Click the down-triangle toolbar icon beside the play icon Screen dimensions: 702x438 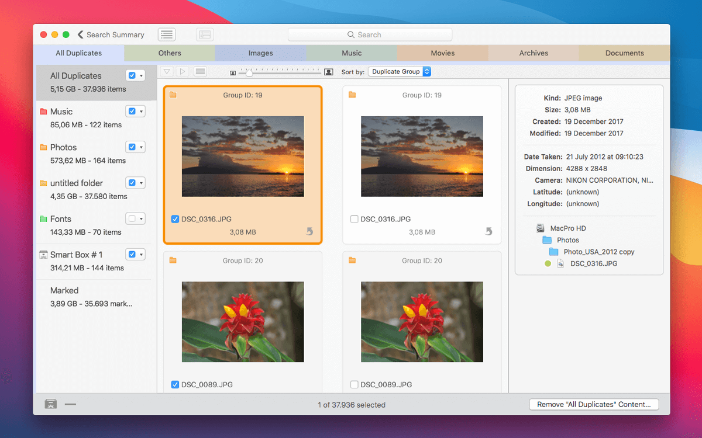coord(167,72)
